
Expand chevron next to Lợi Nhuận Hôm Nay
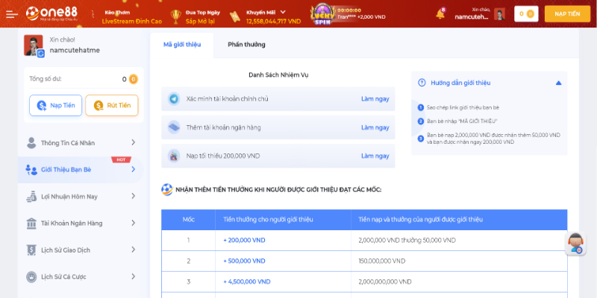(x=134, y=196)
